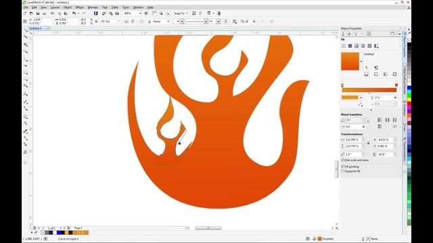This screenshot has height=243, width=433.
Task: Switch to the Untitled-1 document tab
Action: click(35, 28)
